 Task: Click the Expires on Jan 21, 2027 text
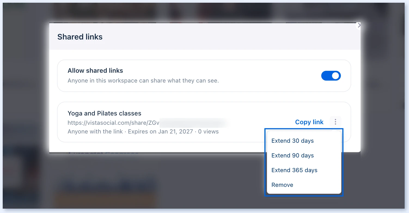tap(160, 132)
